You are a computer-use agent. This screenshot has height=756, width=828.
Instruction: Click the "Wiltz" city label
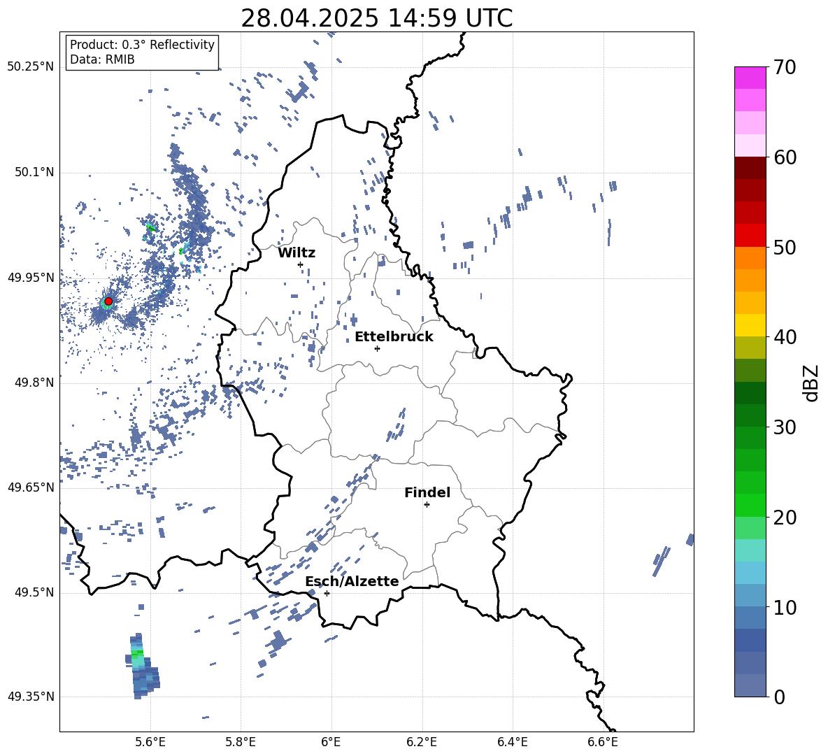pyautogui.click(x=297, y=253)
